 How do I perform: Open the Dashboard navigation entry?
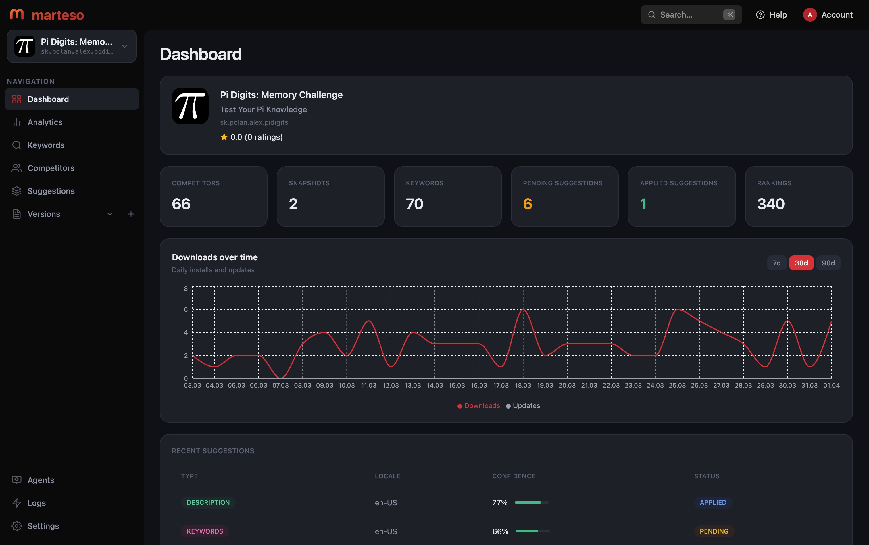point(48,99)
